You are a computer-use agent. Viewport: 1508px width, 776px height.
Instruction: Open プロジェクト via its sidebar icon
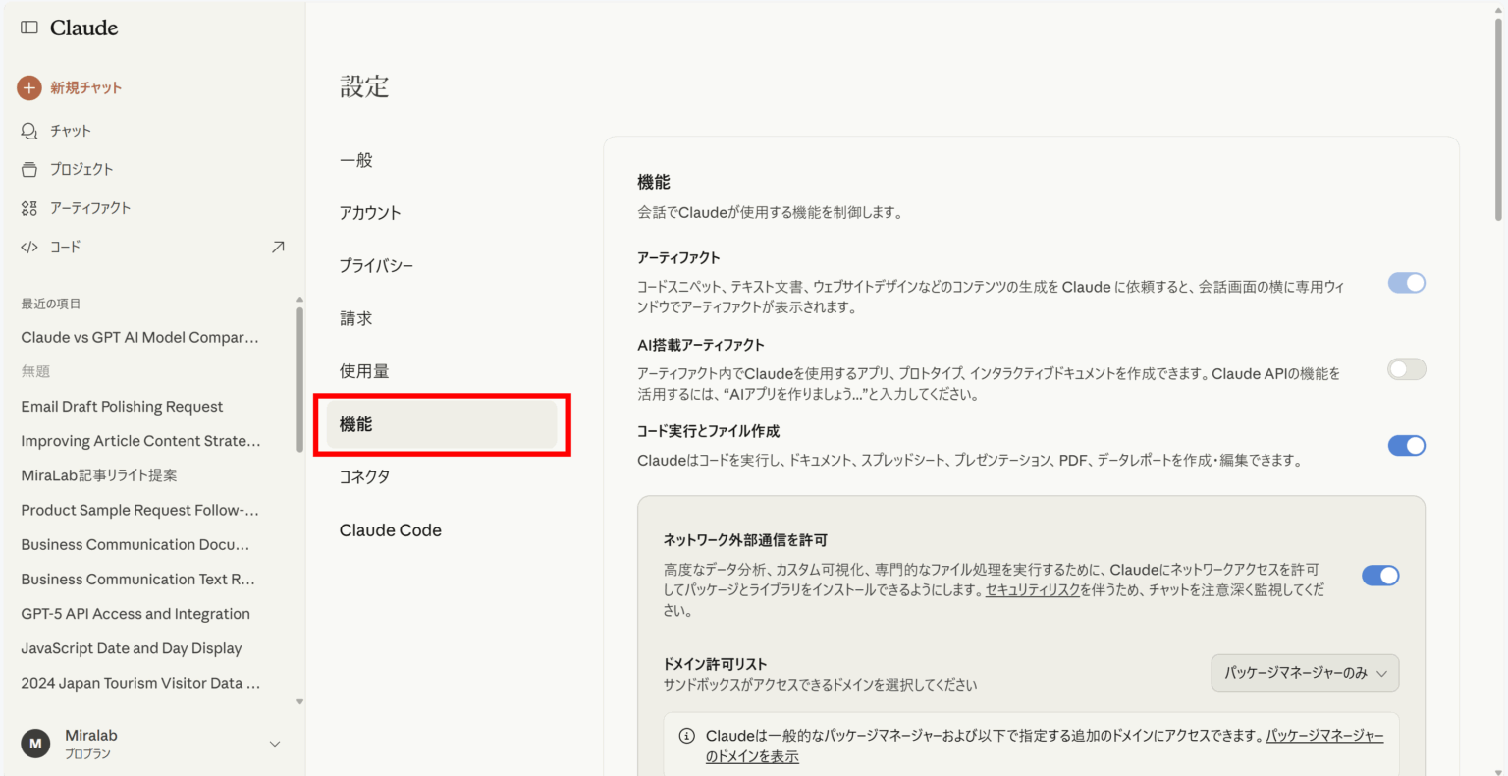pyautogui.click(x=29, y=169)
